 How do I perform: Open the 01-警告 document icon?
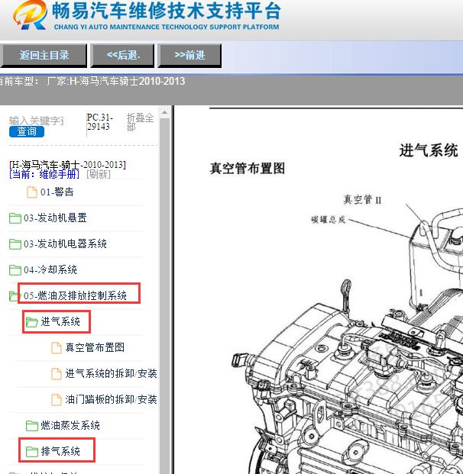(32, 192)
